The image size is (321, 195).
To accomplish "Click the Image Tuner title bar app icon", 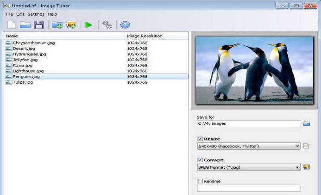I will click(x=7, y=6).
